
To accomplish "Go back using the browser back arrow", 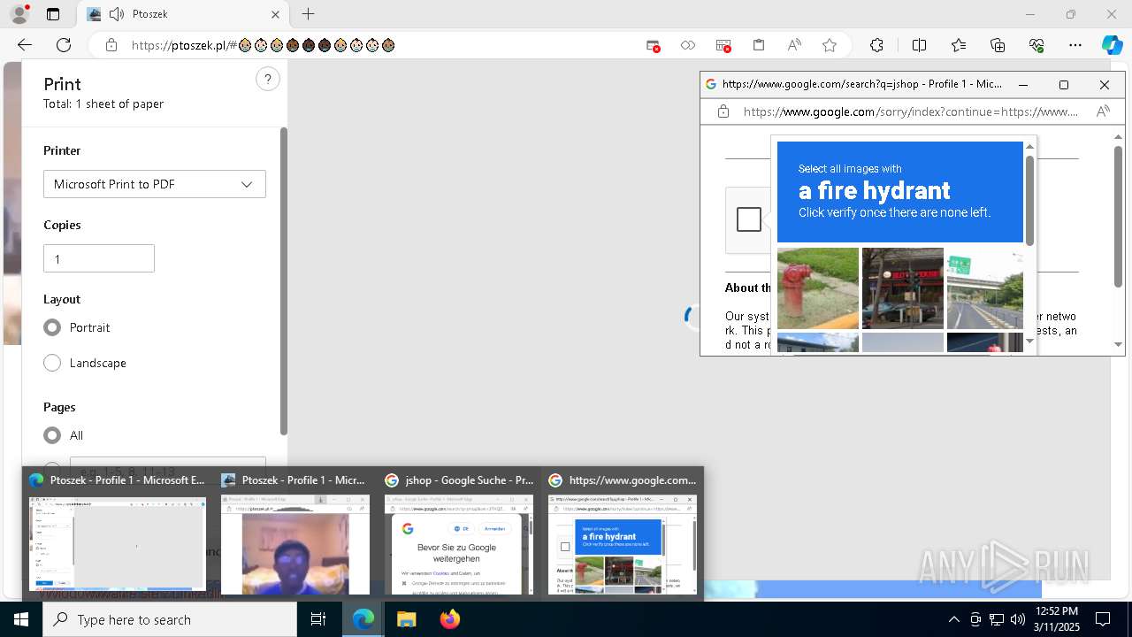I will click(25, 45).
